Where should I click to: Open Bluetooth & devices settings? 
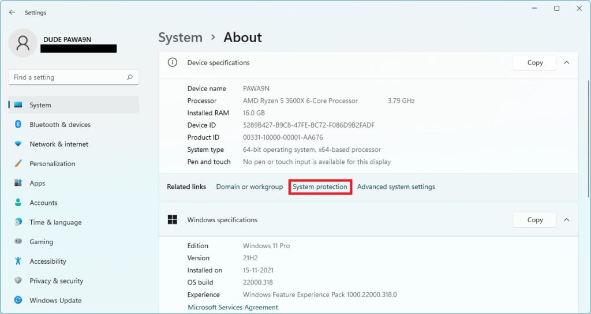click(60, 125)
